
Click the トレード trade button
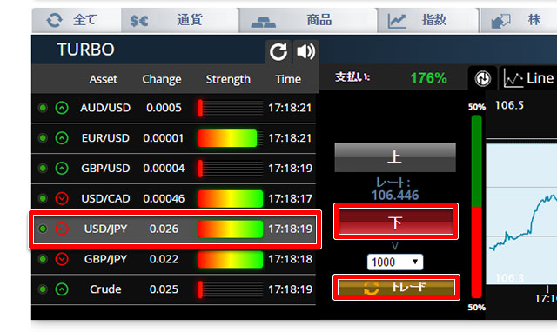point(396,288)
